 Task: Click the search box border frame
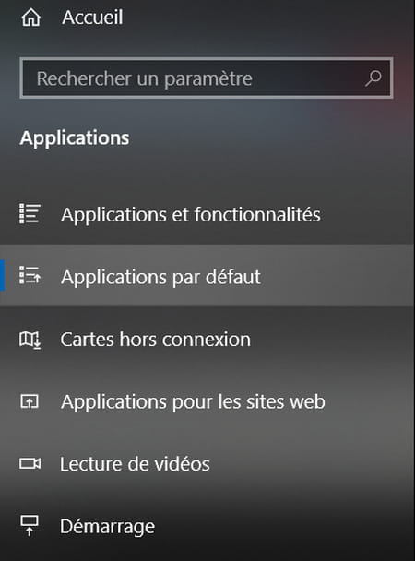(207, 59)
